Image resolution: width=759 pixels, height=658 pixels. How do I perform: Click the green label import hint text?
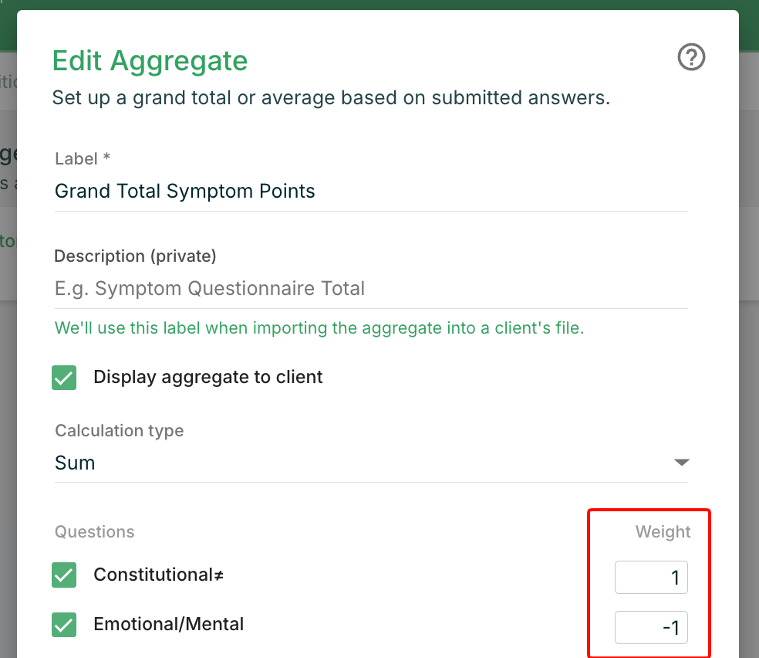pyautogui.click(x=319, y=328)
